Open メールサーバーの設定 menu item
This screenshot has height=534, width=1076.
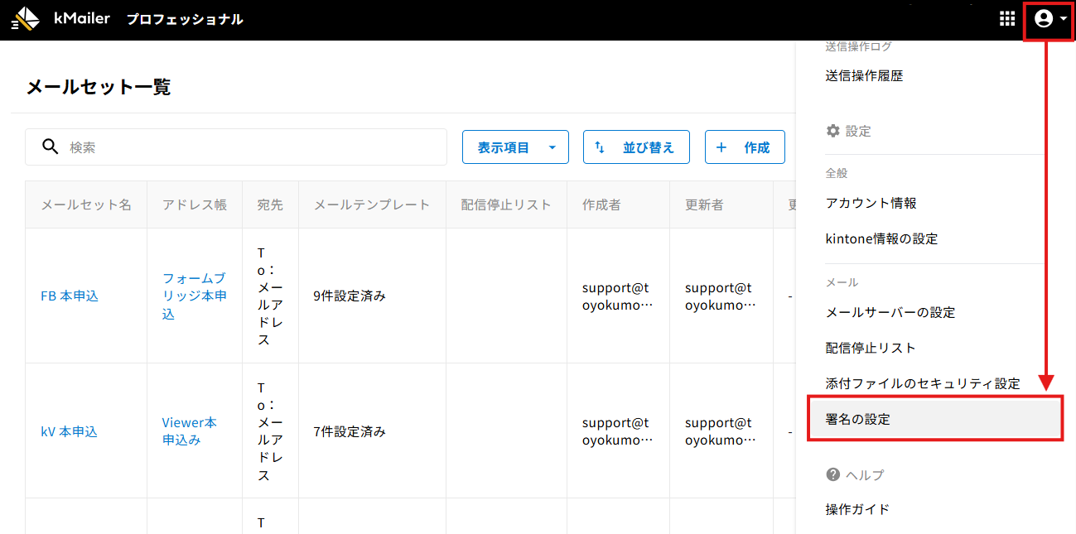tap(890, 312)
